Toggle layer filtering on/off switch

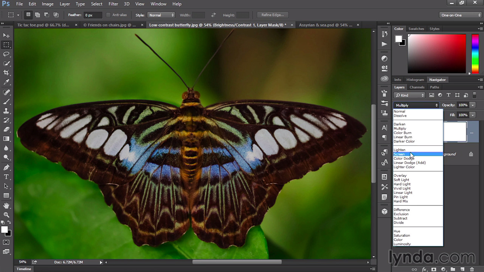[475, 95]
